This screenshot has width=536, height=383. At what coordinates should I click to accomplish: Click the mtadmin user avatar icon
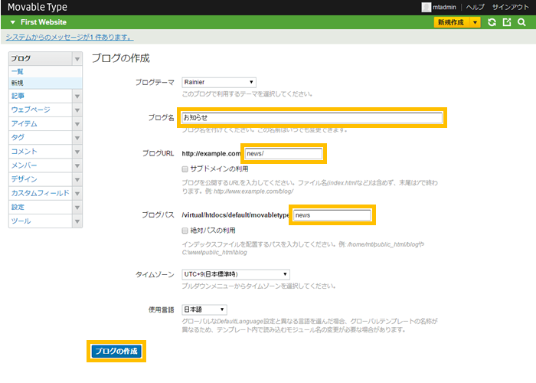point(427,7)
